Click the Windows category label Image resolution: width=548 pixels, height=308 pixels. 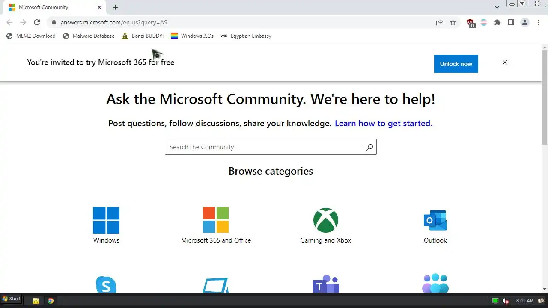click(x=106, y=240)
